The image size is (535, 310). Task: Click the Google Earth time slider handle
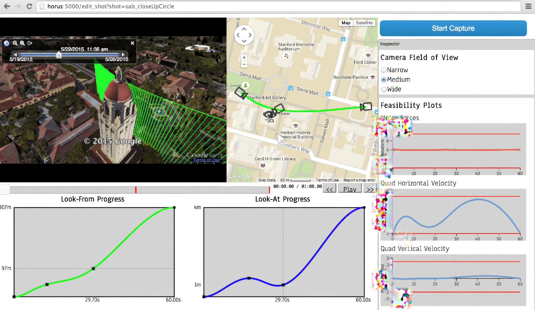[59, 55]
